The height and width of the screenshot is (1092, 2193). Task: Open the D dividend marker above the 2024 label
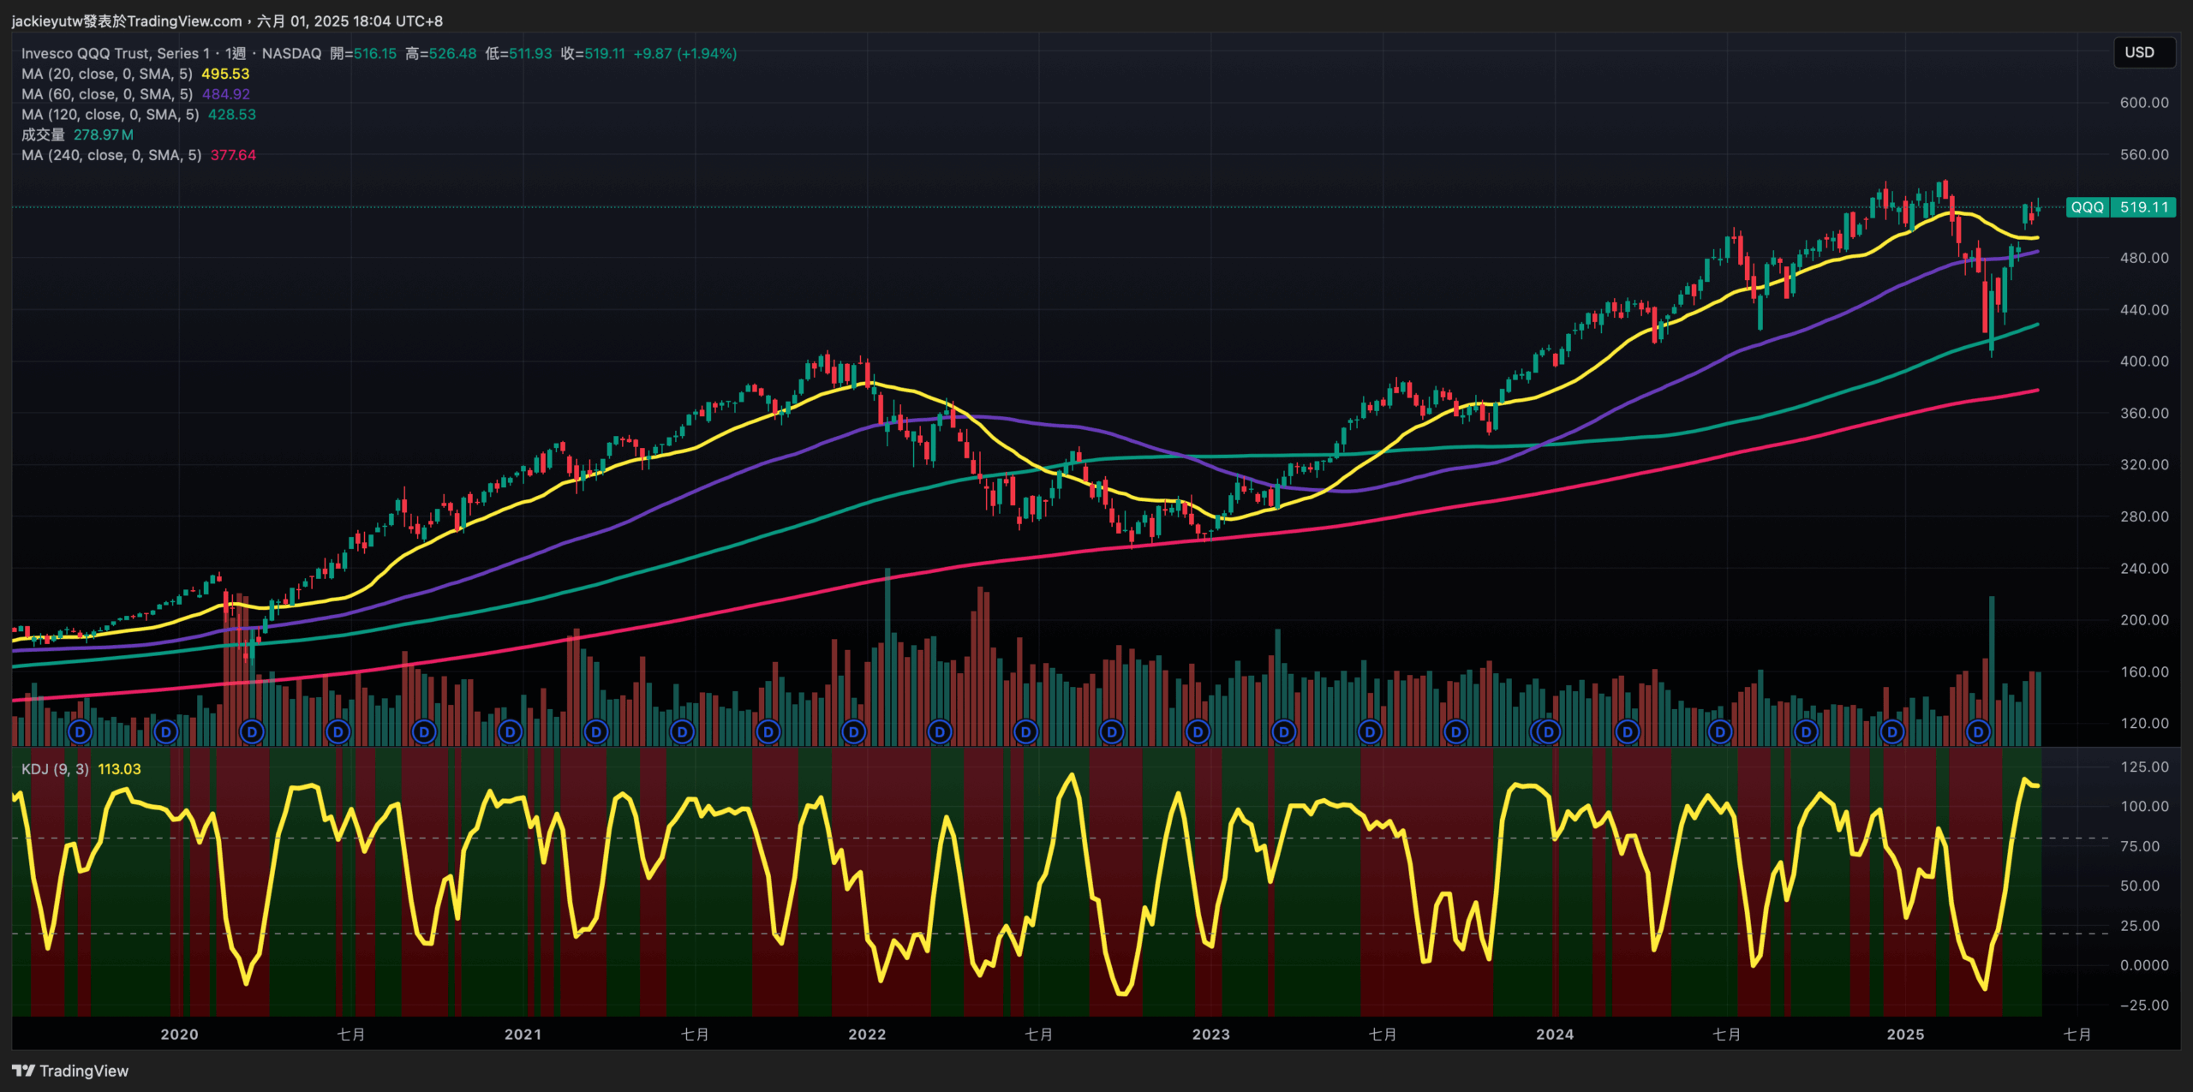pos(1547,732)
